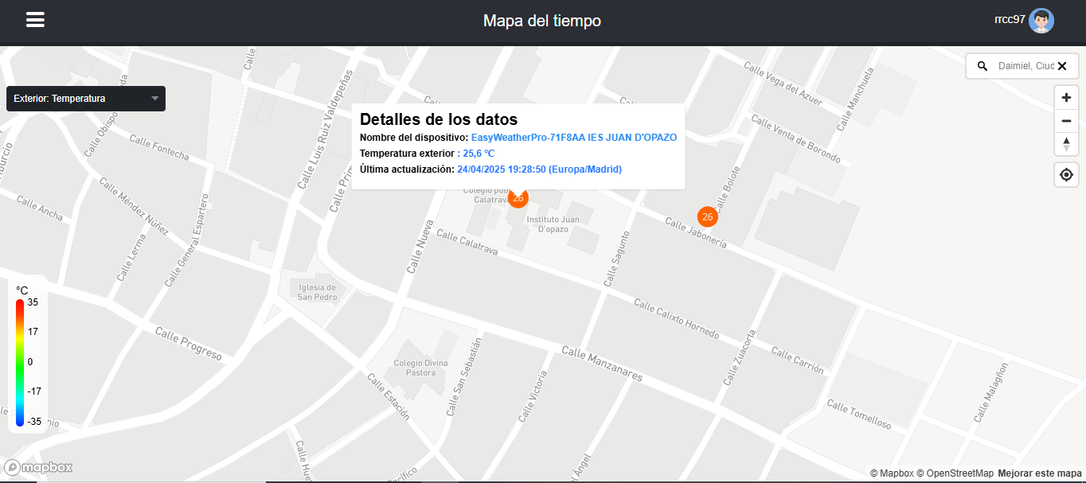
Task: Click the last update timestamp link
Action: click(540, 169)
